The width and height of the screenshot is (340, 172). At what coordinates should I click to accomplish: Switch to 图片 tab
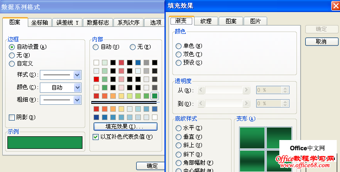255,21
